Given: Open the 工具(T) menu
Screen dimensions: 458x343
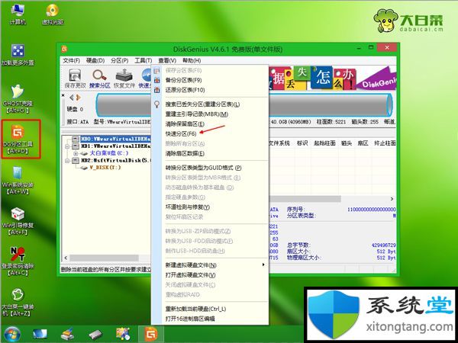Looking at the screenshot, I should pos(144,60).
